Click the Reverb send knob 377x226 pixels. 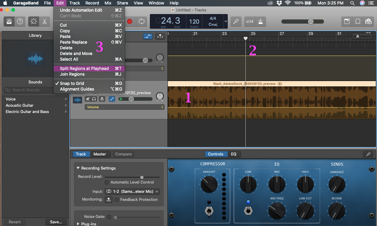pyautogui.click(x=337, y=211)
